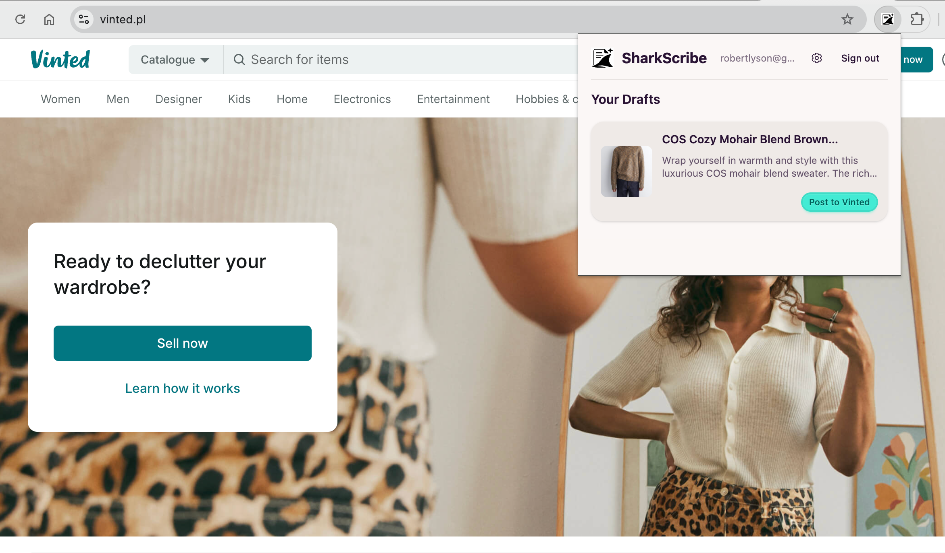
Task: Post the COS sweater draft to Vinted
Action: (839, 202)
